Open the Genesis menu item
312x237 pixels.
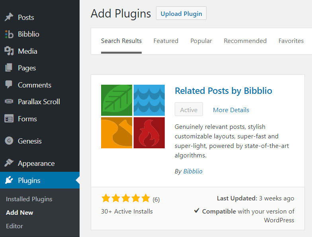(x=40, y=141)
